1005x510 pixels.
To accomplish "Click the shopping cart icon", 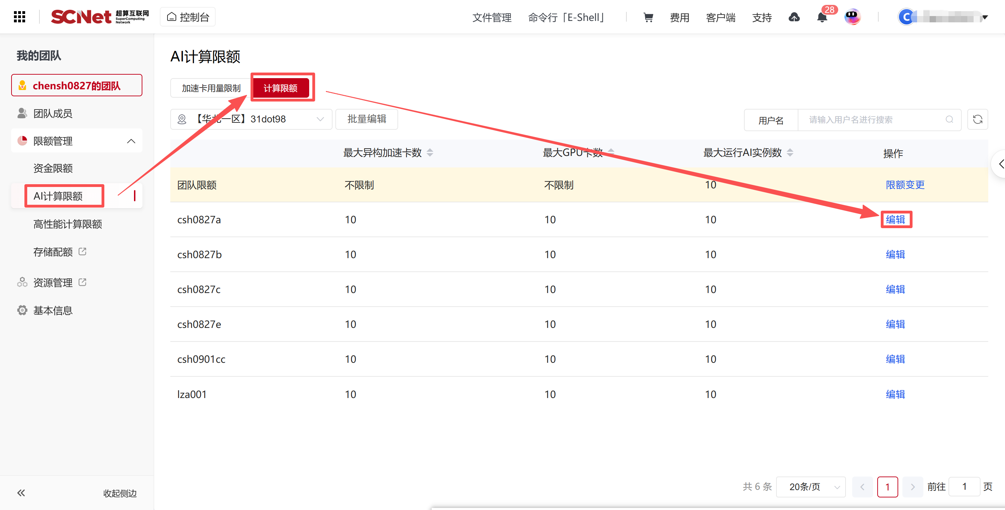I will [648, 17].
